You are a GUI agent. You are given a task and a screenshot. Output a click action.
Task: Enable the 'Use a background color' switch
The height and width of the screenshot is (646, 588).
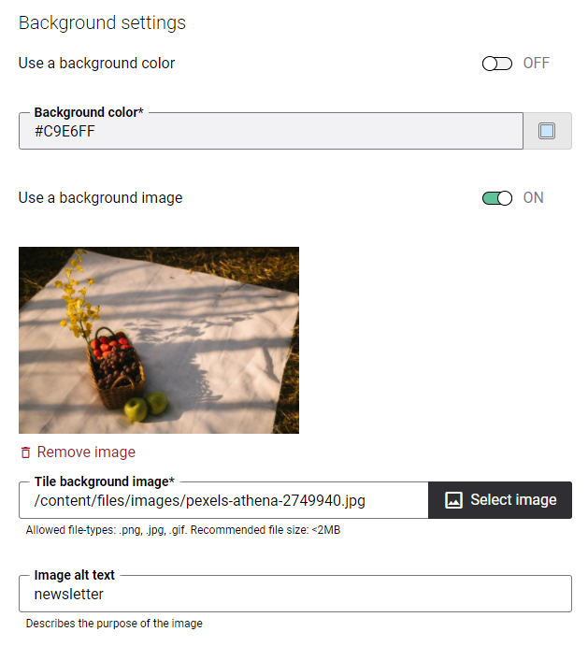click(497, 64)
